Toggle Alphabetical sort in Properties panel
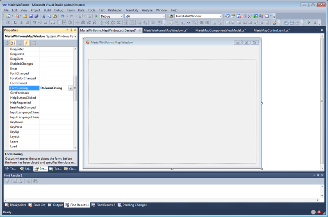328x217 pixels. click(13, 43)
